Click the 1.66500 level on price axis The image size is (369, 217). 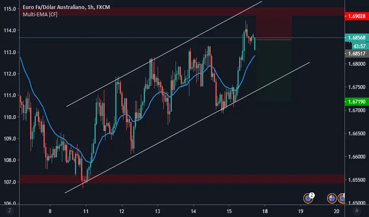click(x=356, y=133)
